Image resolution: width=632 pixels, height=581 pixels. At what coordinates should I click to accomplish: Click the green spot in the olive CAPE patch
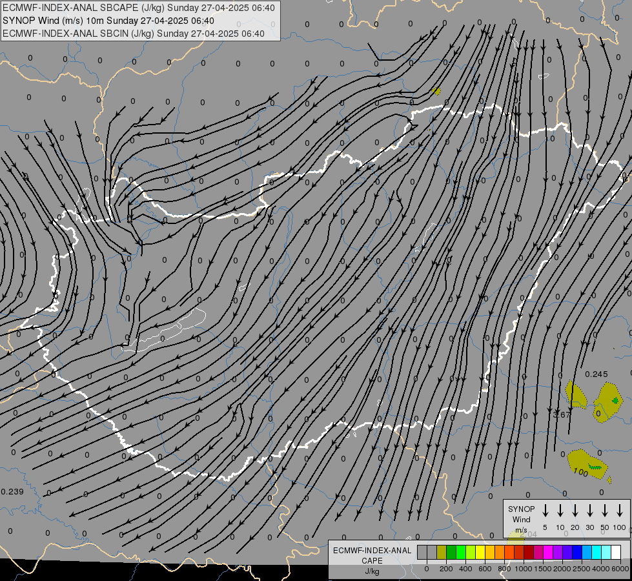click(615, 400)
